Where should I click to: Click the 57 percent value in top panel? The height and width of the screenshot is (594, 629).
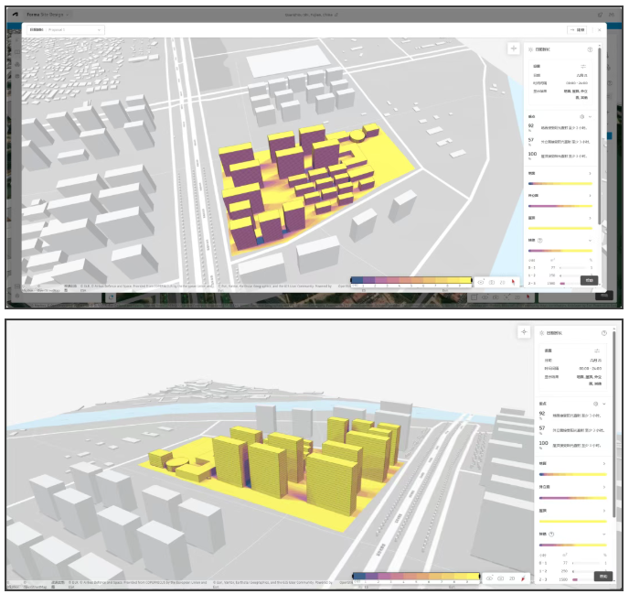coord(531,140)
